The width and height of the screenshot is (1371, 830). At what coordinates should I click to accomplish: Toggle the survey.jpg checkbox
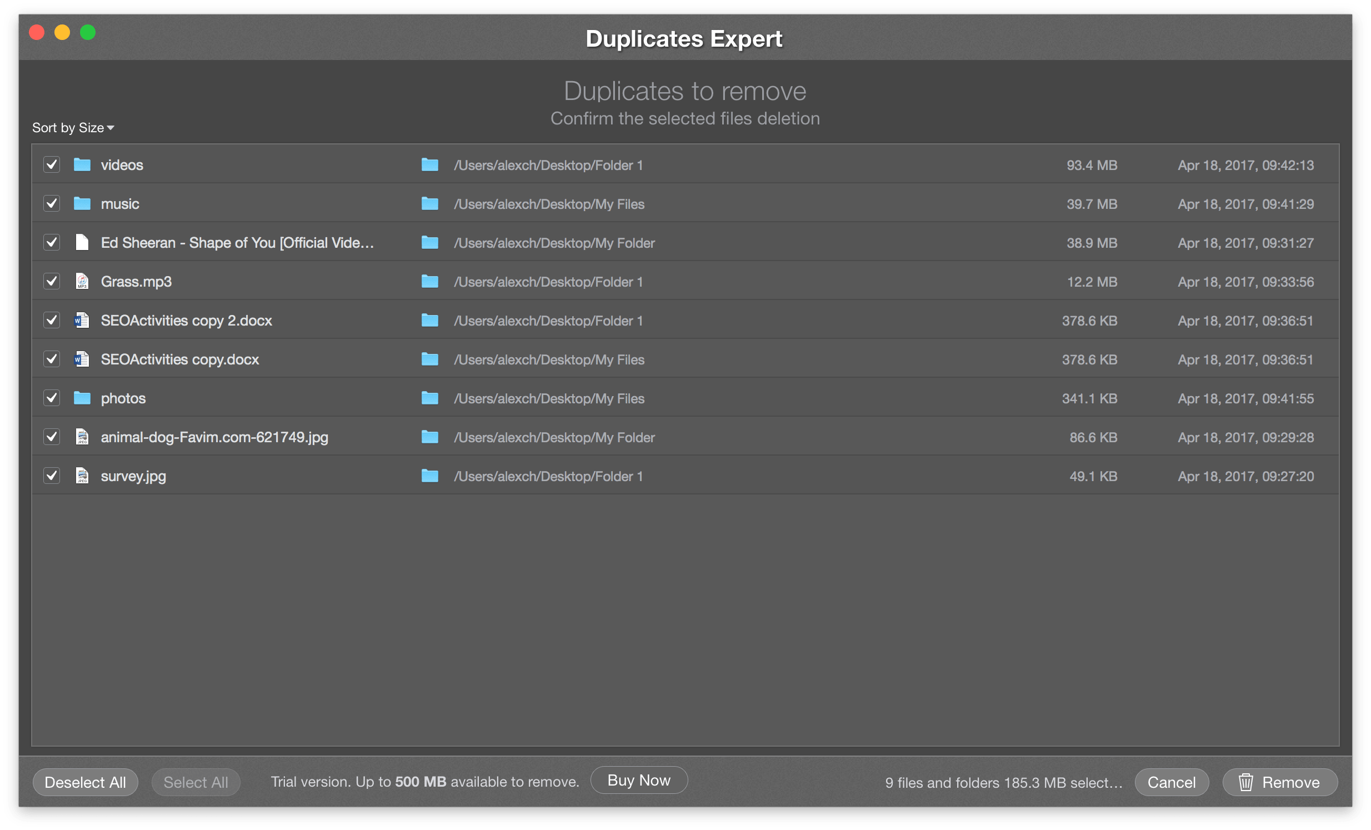pyautogui.click(x=52, y=476)
